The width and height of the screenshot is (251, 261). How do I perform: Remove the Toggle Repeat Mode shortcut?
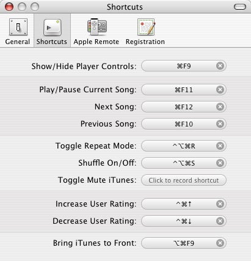click(x=220, y=146)
